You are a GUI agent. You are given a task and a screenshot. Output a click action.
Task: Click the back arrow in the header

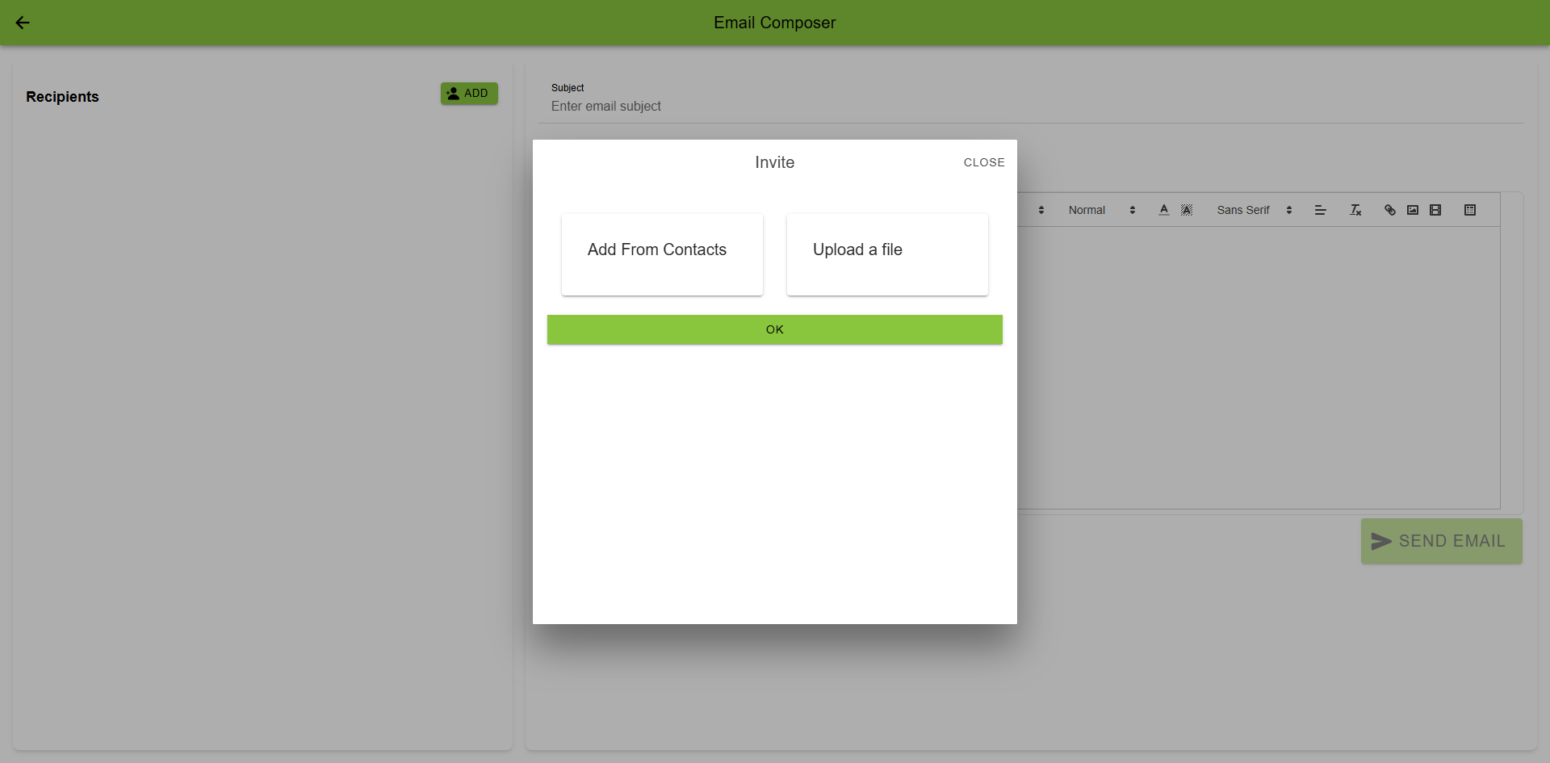(23, 23)
